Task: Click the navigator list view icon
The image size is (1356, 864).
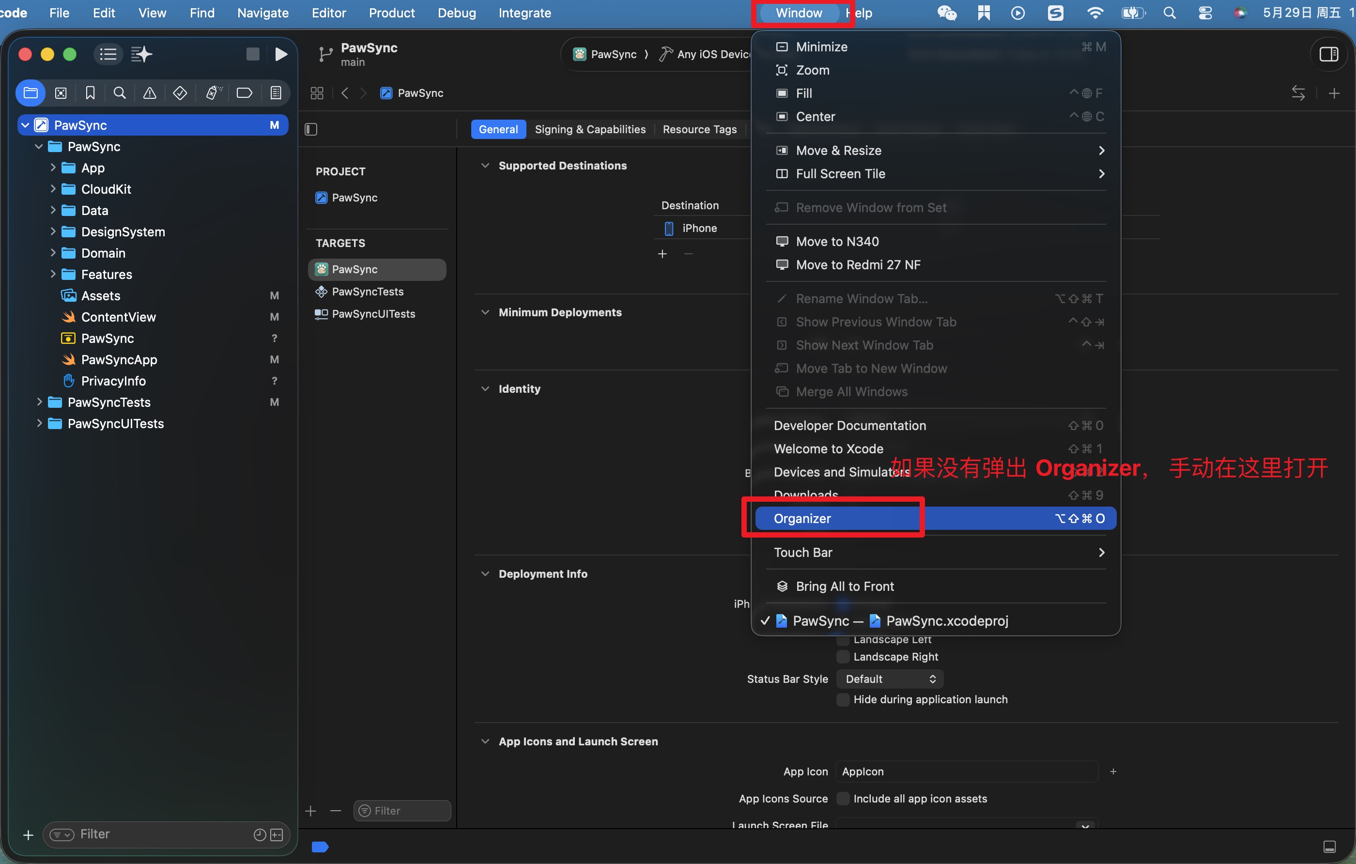Action: [x=108, y=54]
